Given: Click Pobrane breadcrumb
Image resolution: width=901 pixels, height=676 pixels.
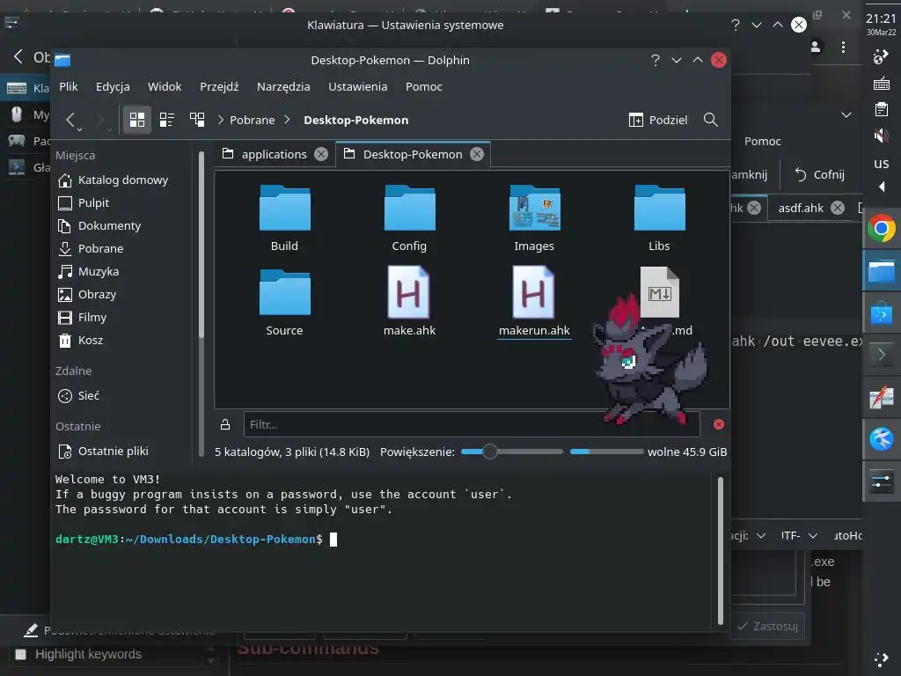Looking at the screenshot, I should [x=252, y=120].
